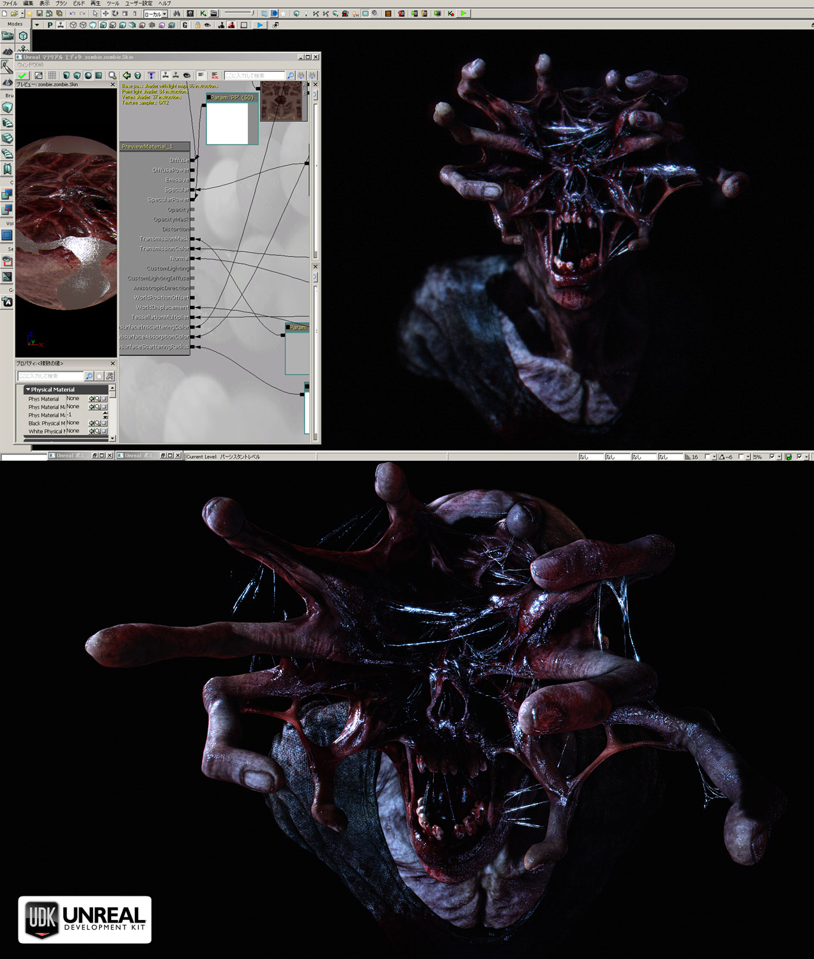Screen dimensions: 814x959
Task: Open the coordinate system ローカル dropdown
Action: (x=155, y=13)
